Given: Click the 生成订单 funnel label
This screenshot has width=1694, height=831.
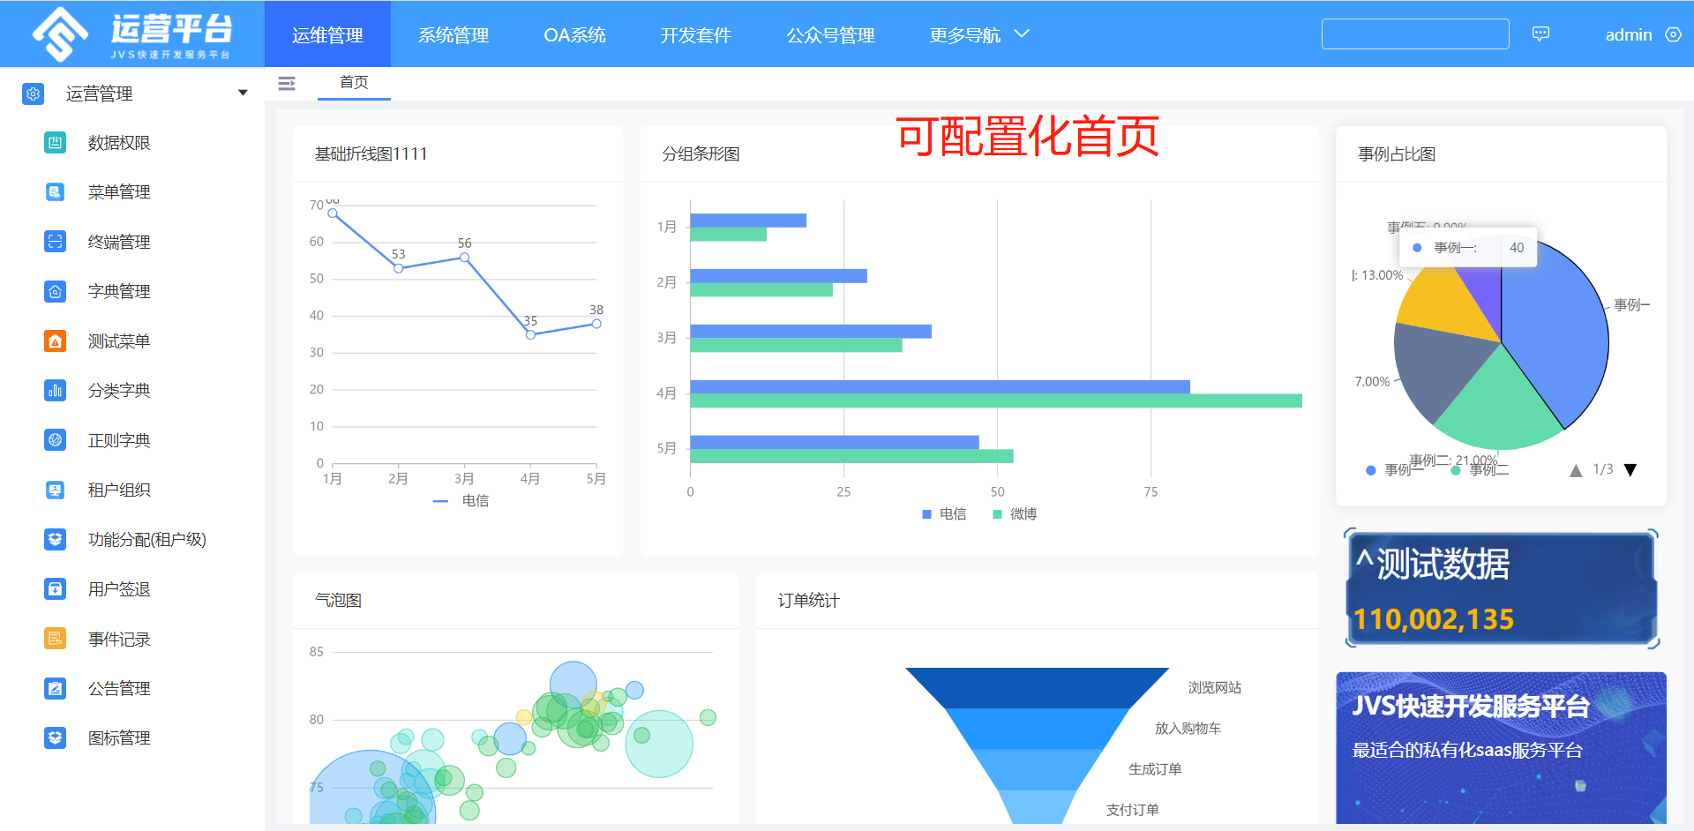Looking at the screenshot, I should coord(1155,768).
